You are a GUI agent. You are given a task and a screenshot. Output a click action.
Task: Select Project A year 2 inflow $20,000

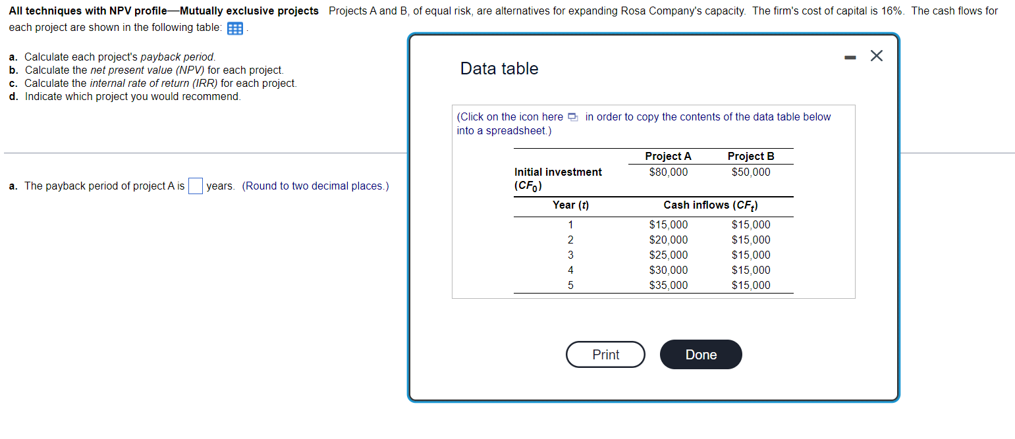[x=668, y=240]
